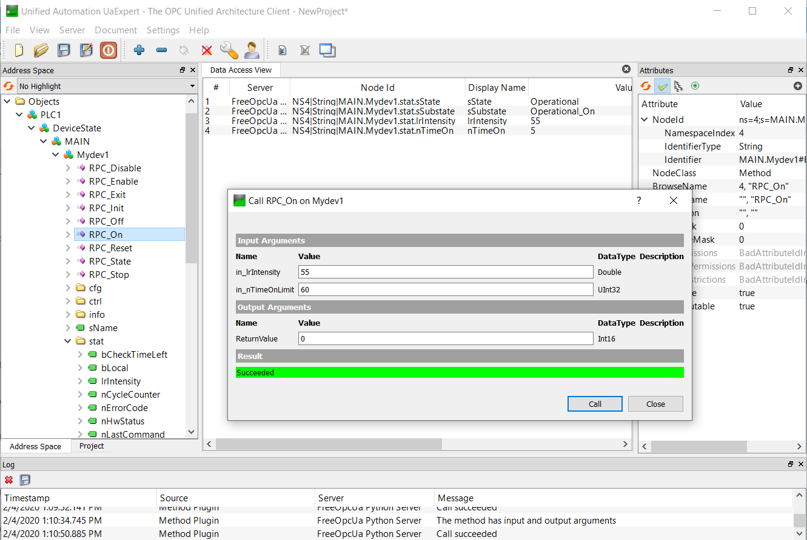Viewport: 807px width, 540px height.
Task: Open the wrench Settings icon
Action: (229, 50)
